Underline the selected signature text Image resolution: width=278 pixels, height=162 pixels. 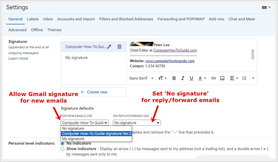pyautogui.click(x=191, y=78)
